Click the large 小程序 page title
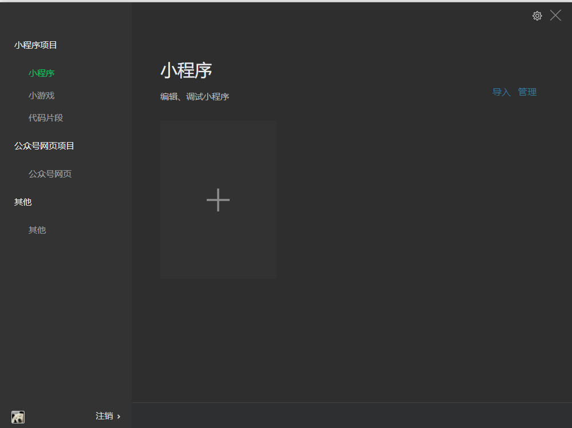This screenshot has width=572, height=428. point(186,70)
